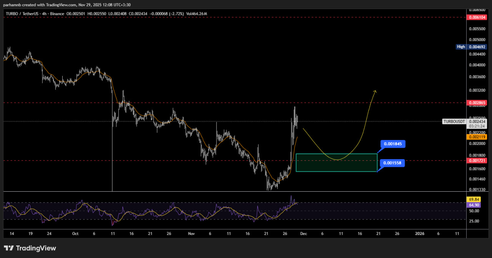Click the TradingView logo icon
Viewport: 492px width, 258px height.
[8, 248]
